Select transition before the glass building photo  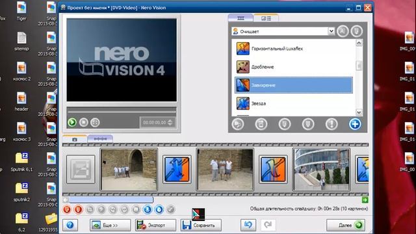(273, 169)
